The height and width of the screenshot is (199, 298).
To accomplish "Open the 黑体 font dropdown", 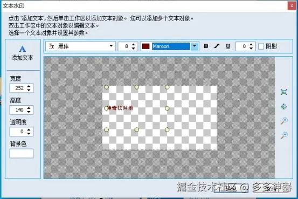I will [111, 46].
